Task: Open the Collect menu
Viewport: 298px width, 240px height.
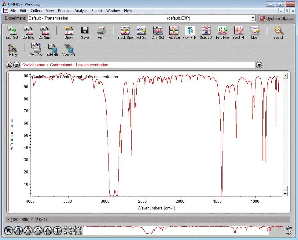Action: pos(36,11)
